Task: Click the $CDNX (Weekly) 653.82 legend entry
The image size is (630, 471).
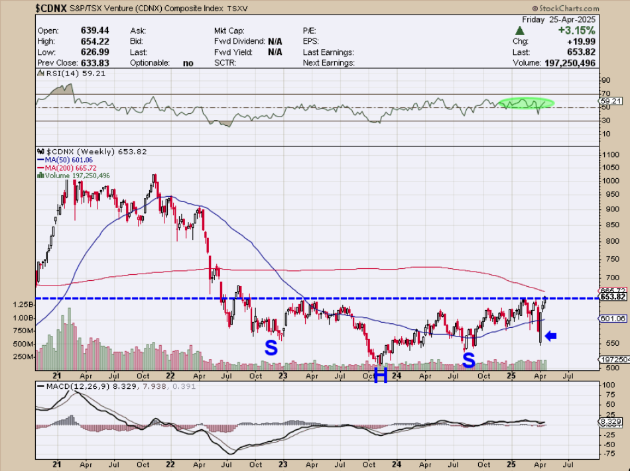Action: [96, 152]
